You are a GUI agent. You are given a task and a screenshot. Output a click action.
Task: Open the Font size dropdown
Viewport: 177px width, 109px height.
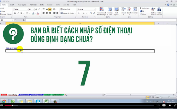33,9
